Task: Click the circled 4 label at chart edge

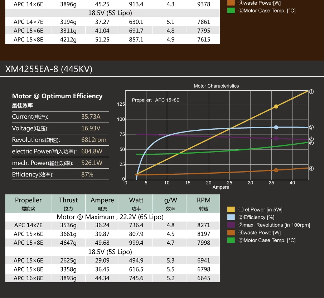Action: [311, 169]
